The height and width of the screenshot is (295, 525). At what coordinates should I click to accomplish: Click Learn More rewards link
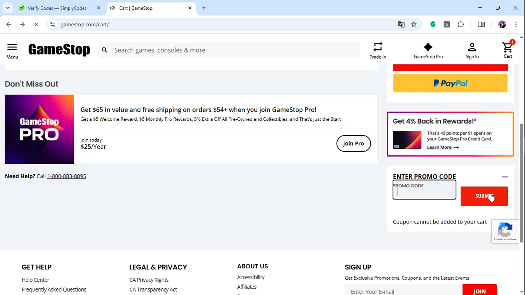click(443, 147)
